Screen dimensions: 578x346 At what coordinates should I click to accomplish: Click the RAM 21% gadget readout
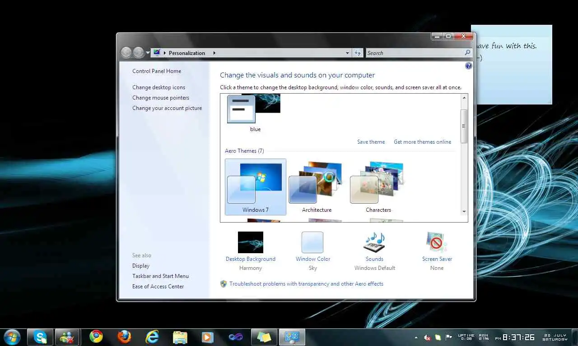(x=484, y=337)
